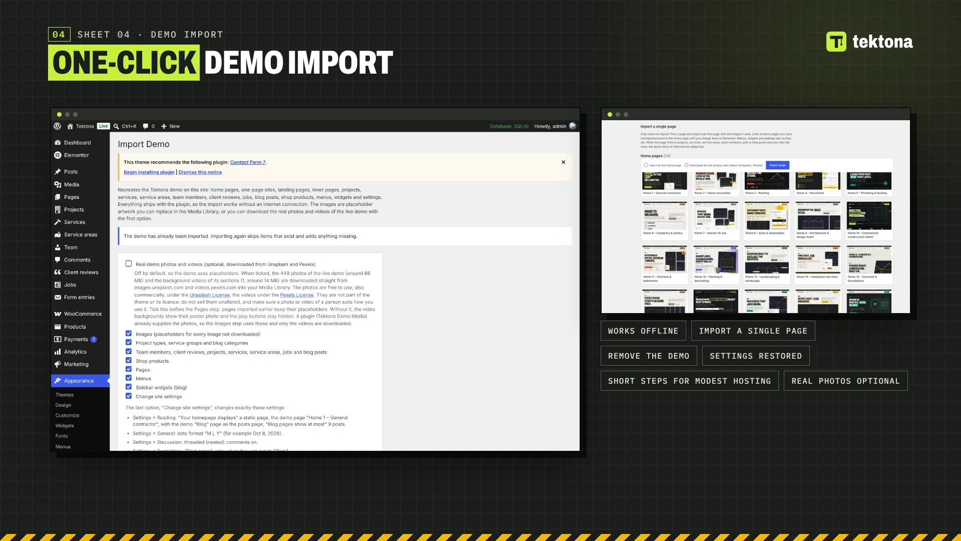961x541 pixels.
Task: Open the Client reviews quote icon
Action: [x=58, y=273]
